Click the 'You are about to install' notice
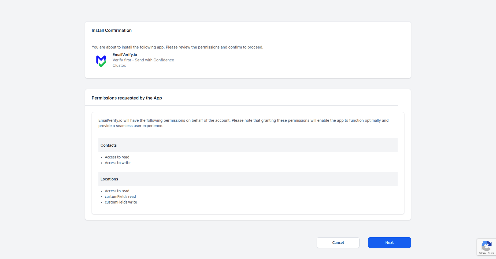Image resolution: width=496 pixels, height=259 pixels. click(177, 47)
